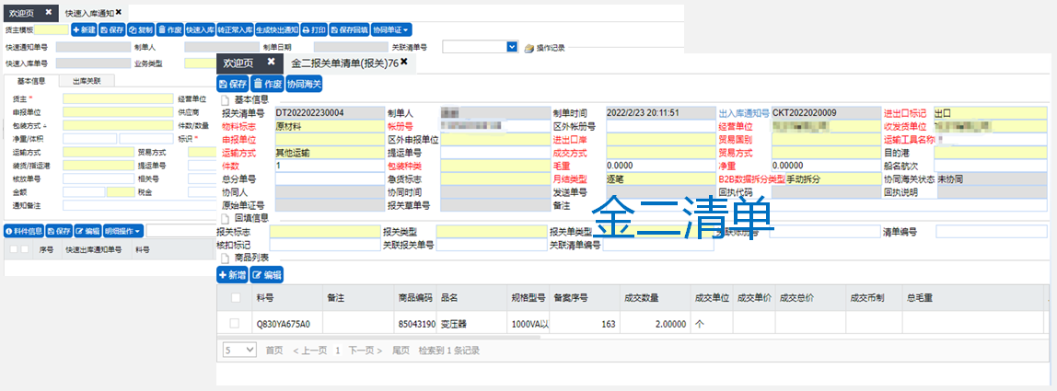This screenshot has width=1057, height=391.
Task: Click 新建 in the 快速入库通知 toolbar
Action: [x=85, y=29]
